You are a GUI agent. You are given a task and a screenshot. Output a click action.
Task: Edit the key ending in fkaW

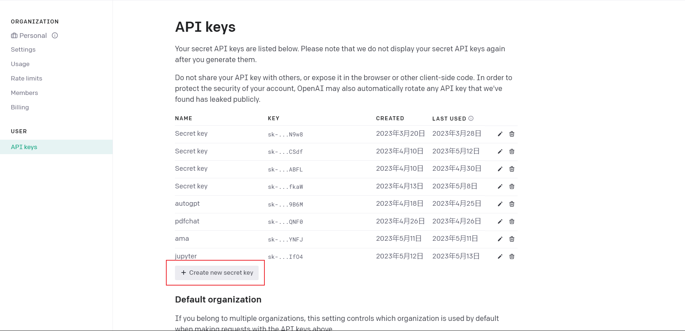pos(500,187)
